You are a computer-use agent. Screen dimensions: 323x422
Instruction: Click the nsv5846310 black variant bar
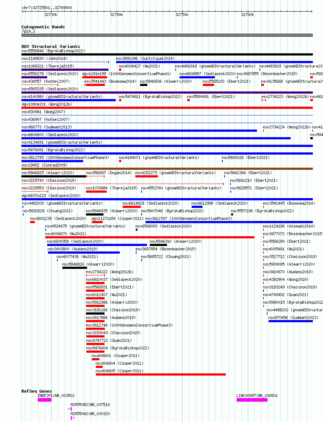158,245
